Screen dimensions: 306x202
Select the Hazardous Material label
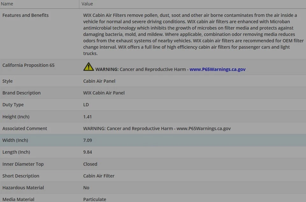[x=23, y=188]
